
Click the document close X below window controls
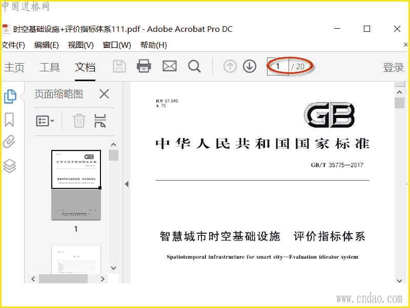[x=405, y=45]
